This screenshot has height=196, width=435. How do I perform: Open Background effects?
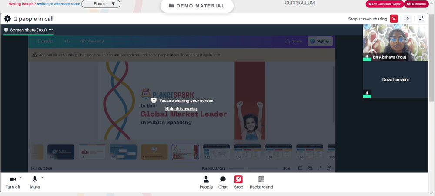pyautogui.click(x=261, y=183)
